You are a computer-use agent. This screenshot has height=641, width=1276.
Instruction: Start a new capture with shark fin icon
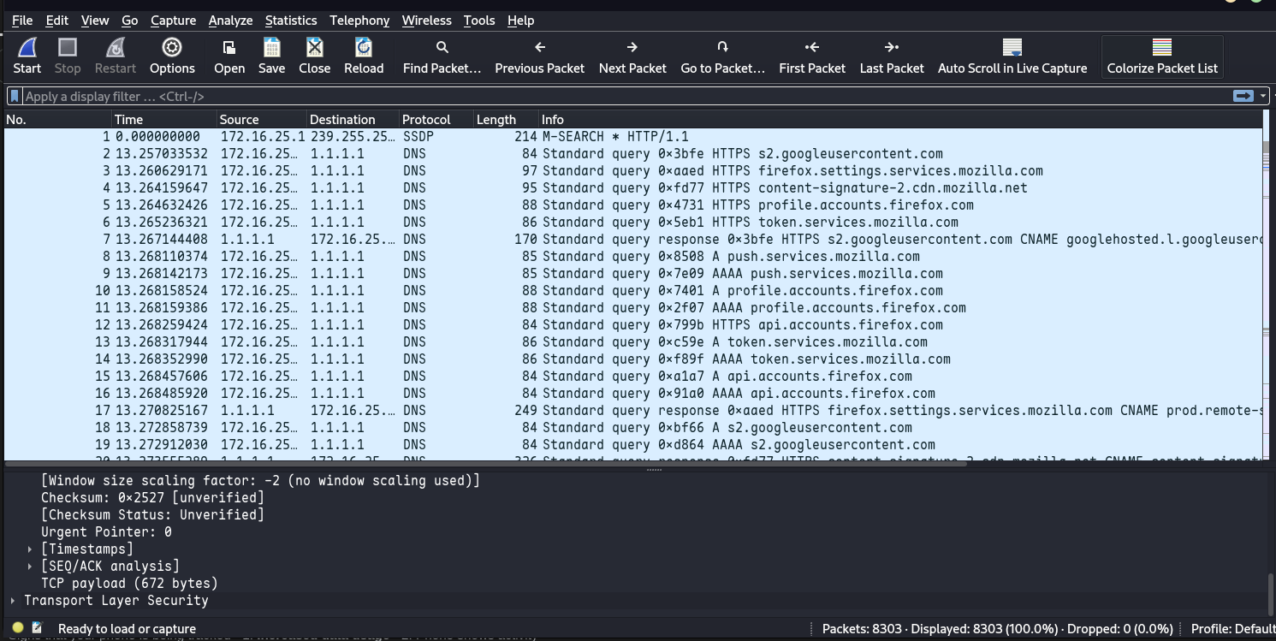[x=27, y=56]
